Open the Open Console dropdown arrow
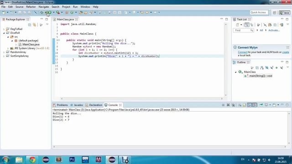The height and width of the screenshot is (164, 292). (278, 105)
